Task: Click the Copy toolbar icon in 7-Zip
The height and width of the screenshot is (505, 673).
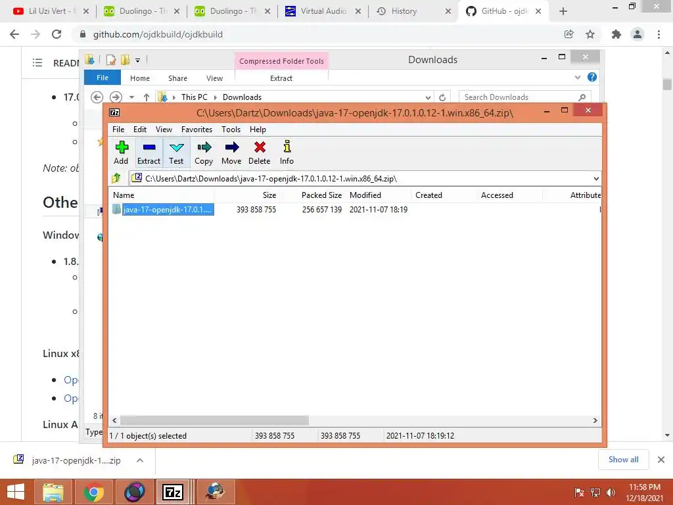Action: tap(204, 153)
